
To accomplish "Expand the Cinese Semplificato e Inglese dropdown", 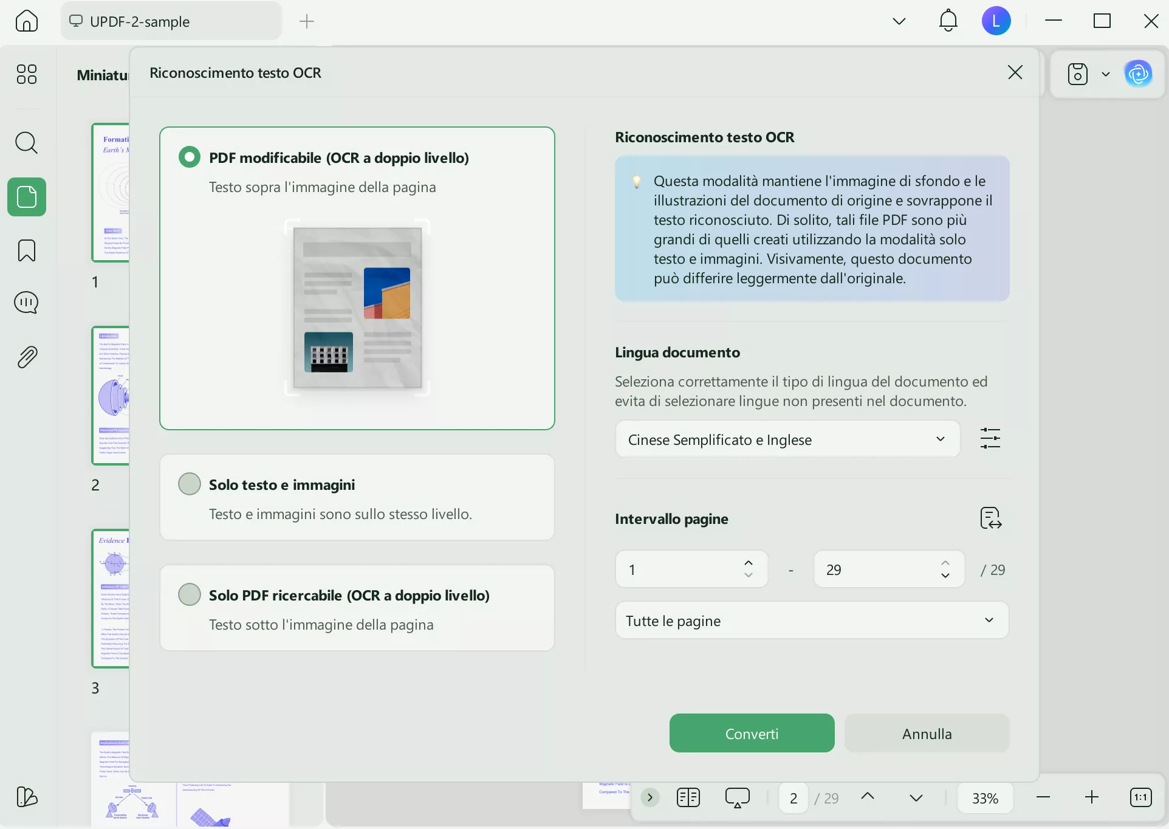I will pos(787,439).
